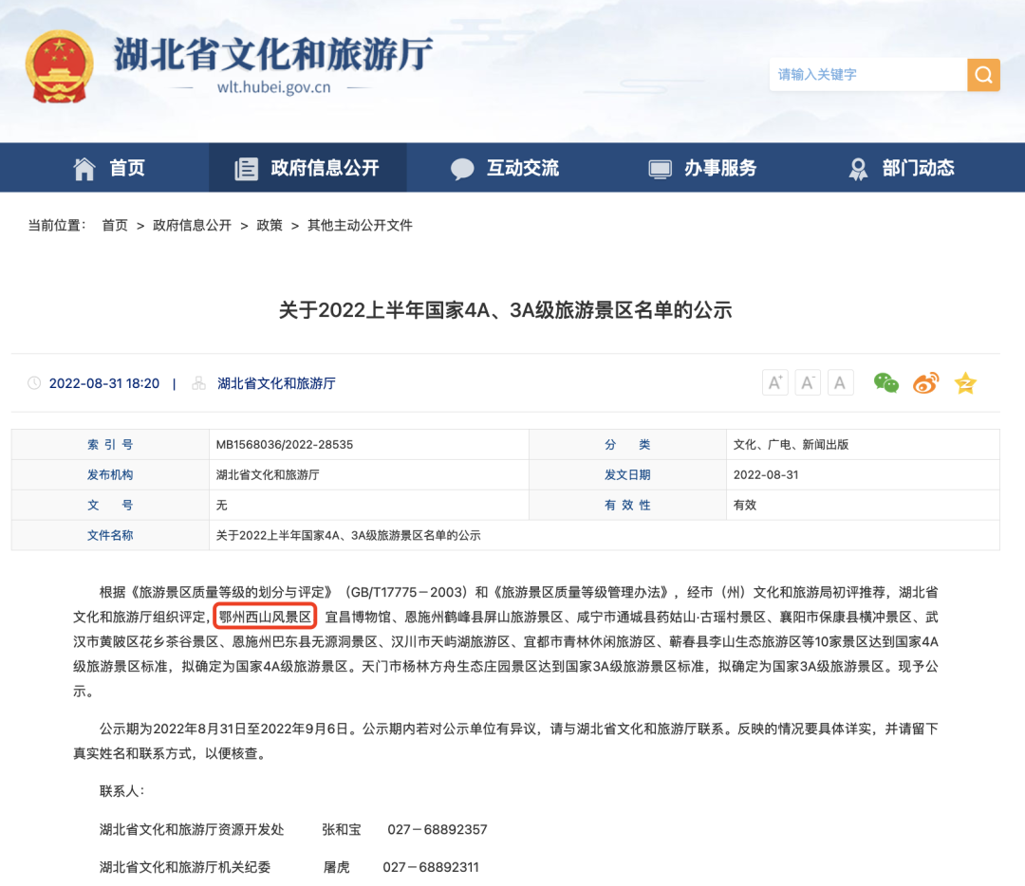Click the clock icon next to publish time
This screenshot has width=1025, height=886.
[34, 383]
